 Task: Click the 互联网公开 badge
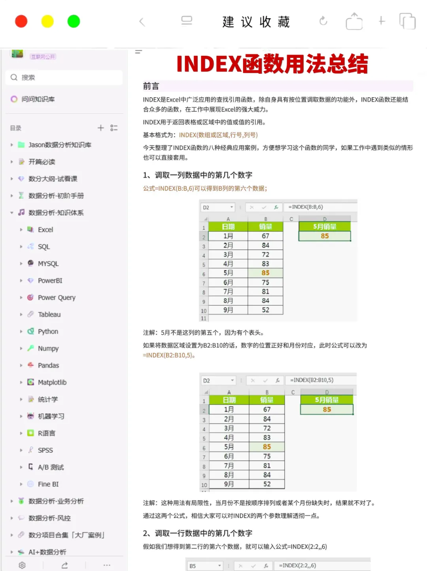pos(43,57)
